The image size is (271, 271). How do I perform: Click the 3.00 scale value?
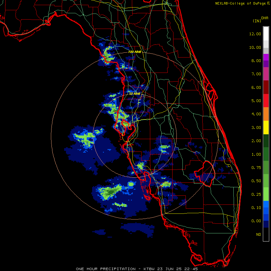[x=256, y=128]
